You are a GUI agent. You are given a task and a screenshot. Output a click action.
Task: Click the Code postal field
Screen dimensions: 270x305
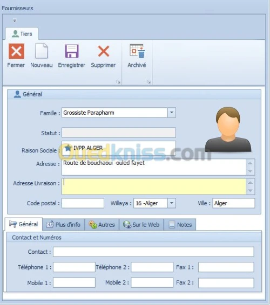click(x=83, y=203)
